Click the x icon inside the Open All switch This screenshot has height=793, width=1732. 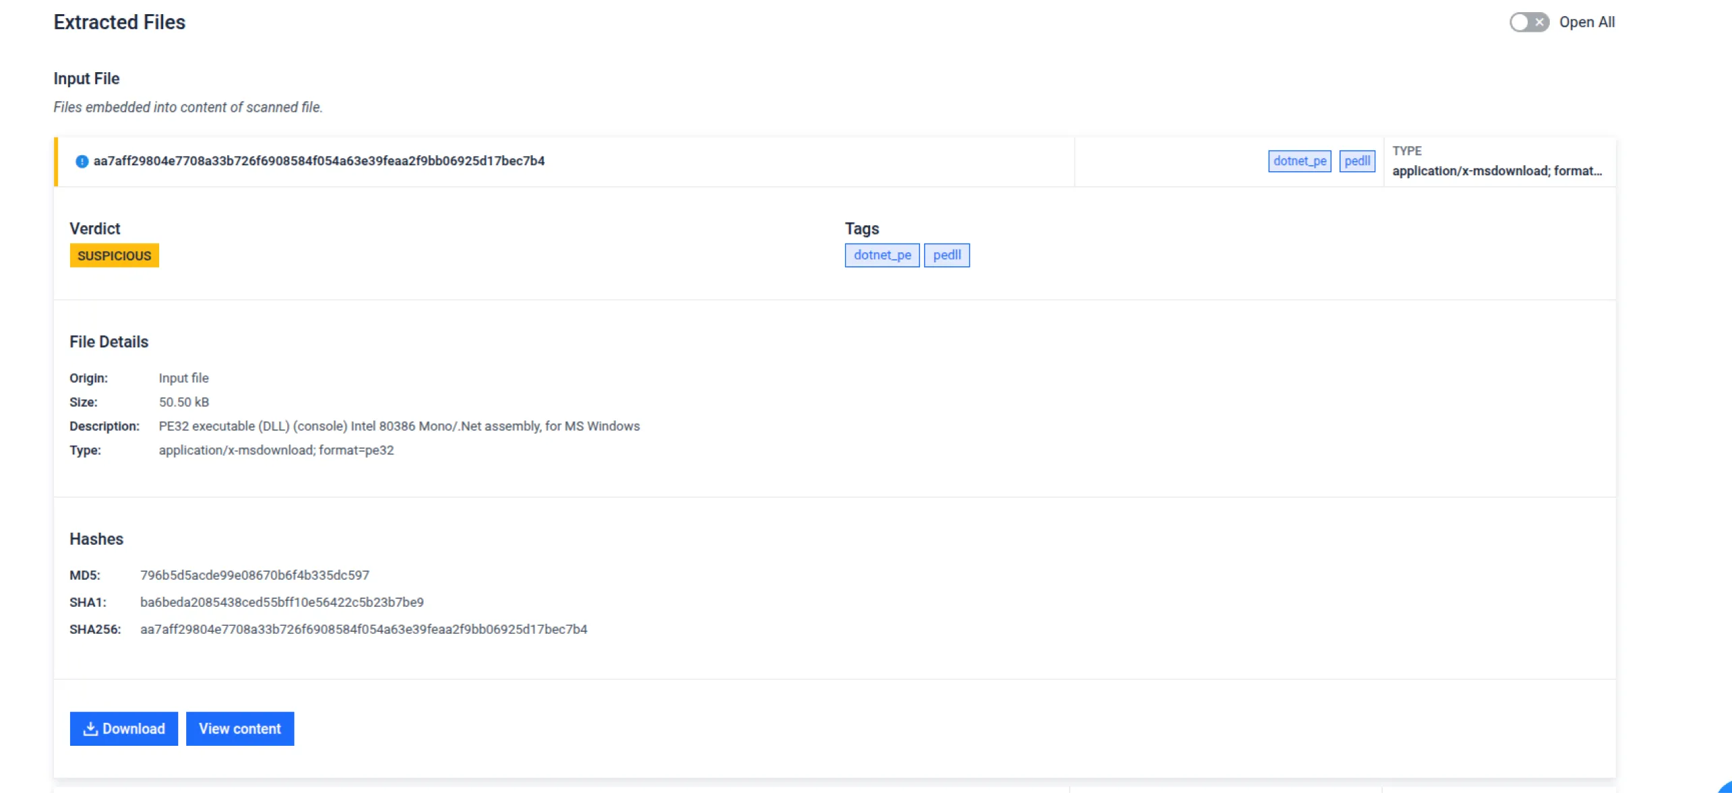[1538, 22]
